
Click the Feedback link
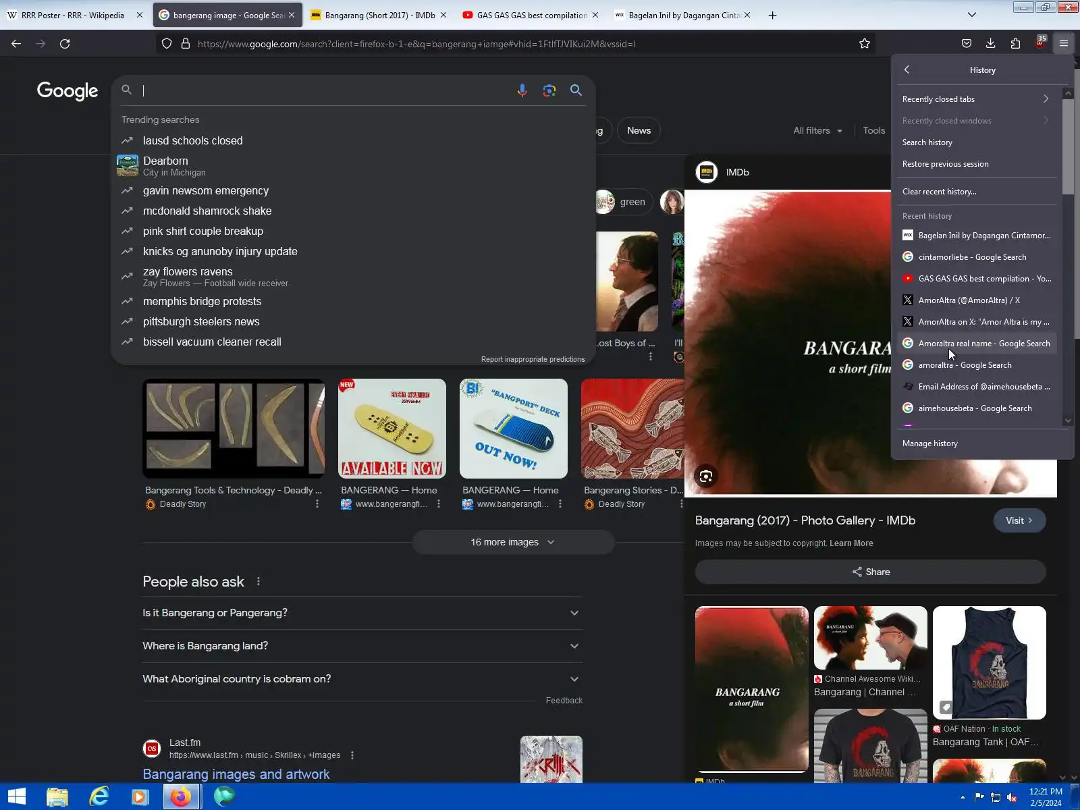(564, 701)
